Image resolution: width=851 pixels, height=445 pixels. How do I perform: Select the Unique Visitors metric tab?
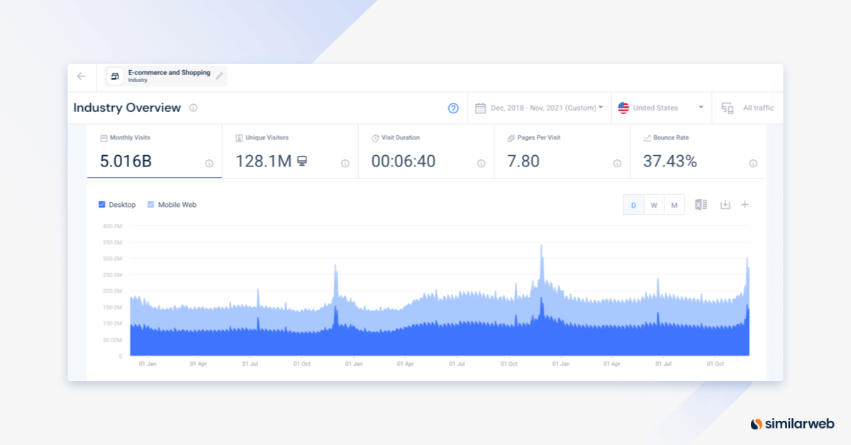pyautogui.click(x=290, y=151)
